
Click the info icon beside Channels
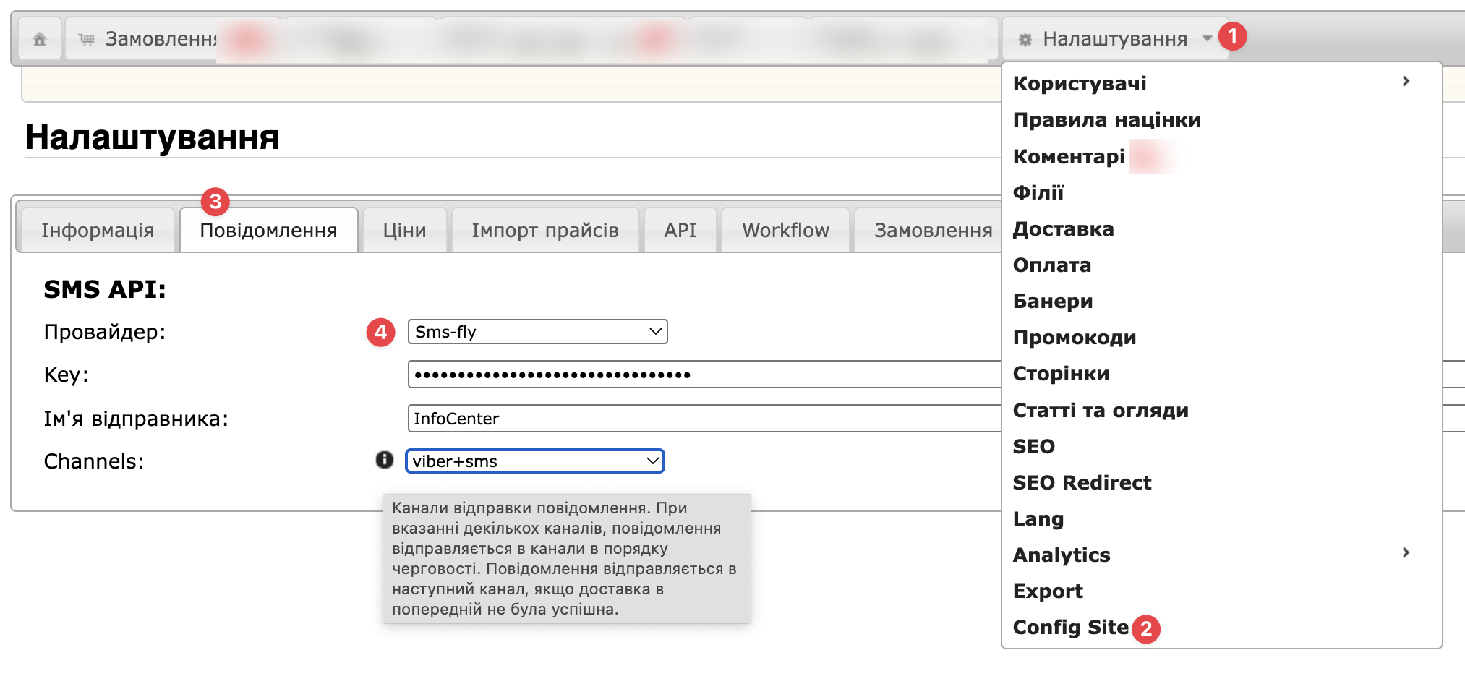coord(384,460)
